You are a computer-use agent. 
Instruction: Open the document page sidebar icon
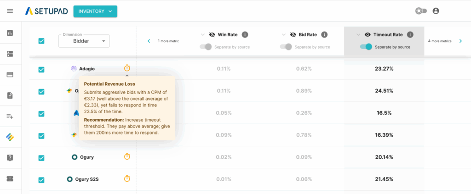click(x=10, y=95)
